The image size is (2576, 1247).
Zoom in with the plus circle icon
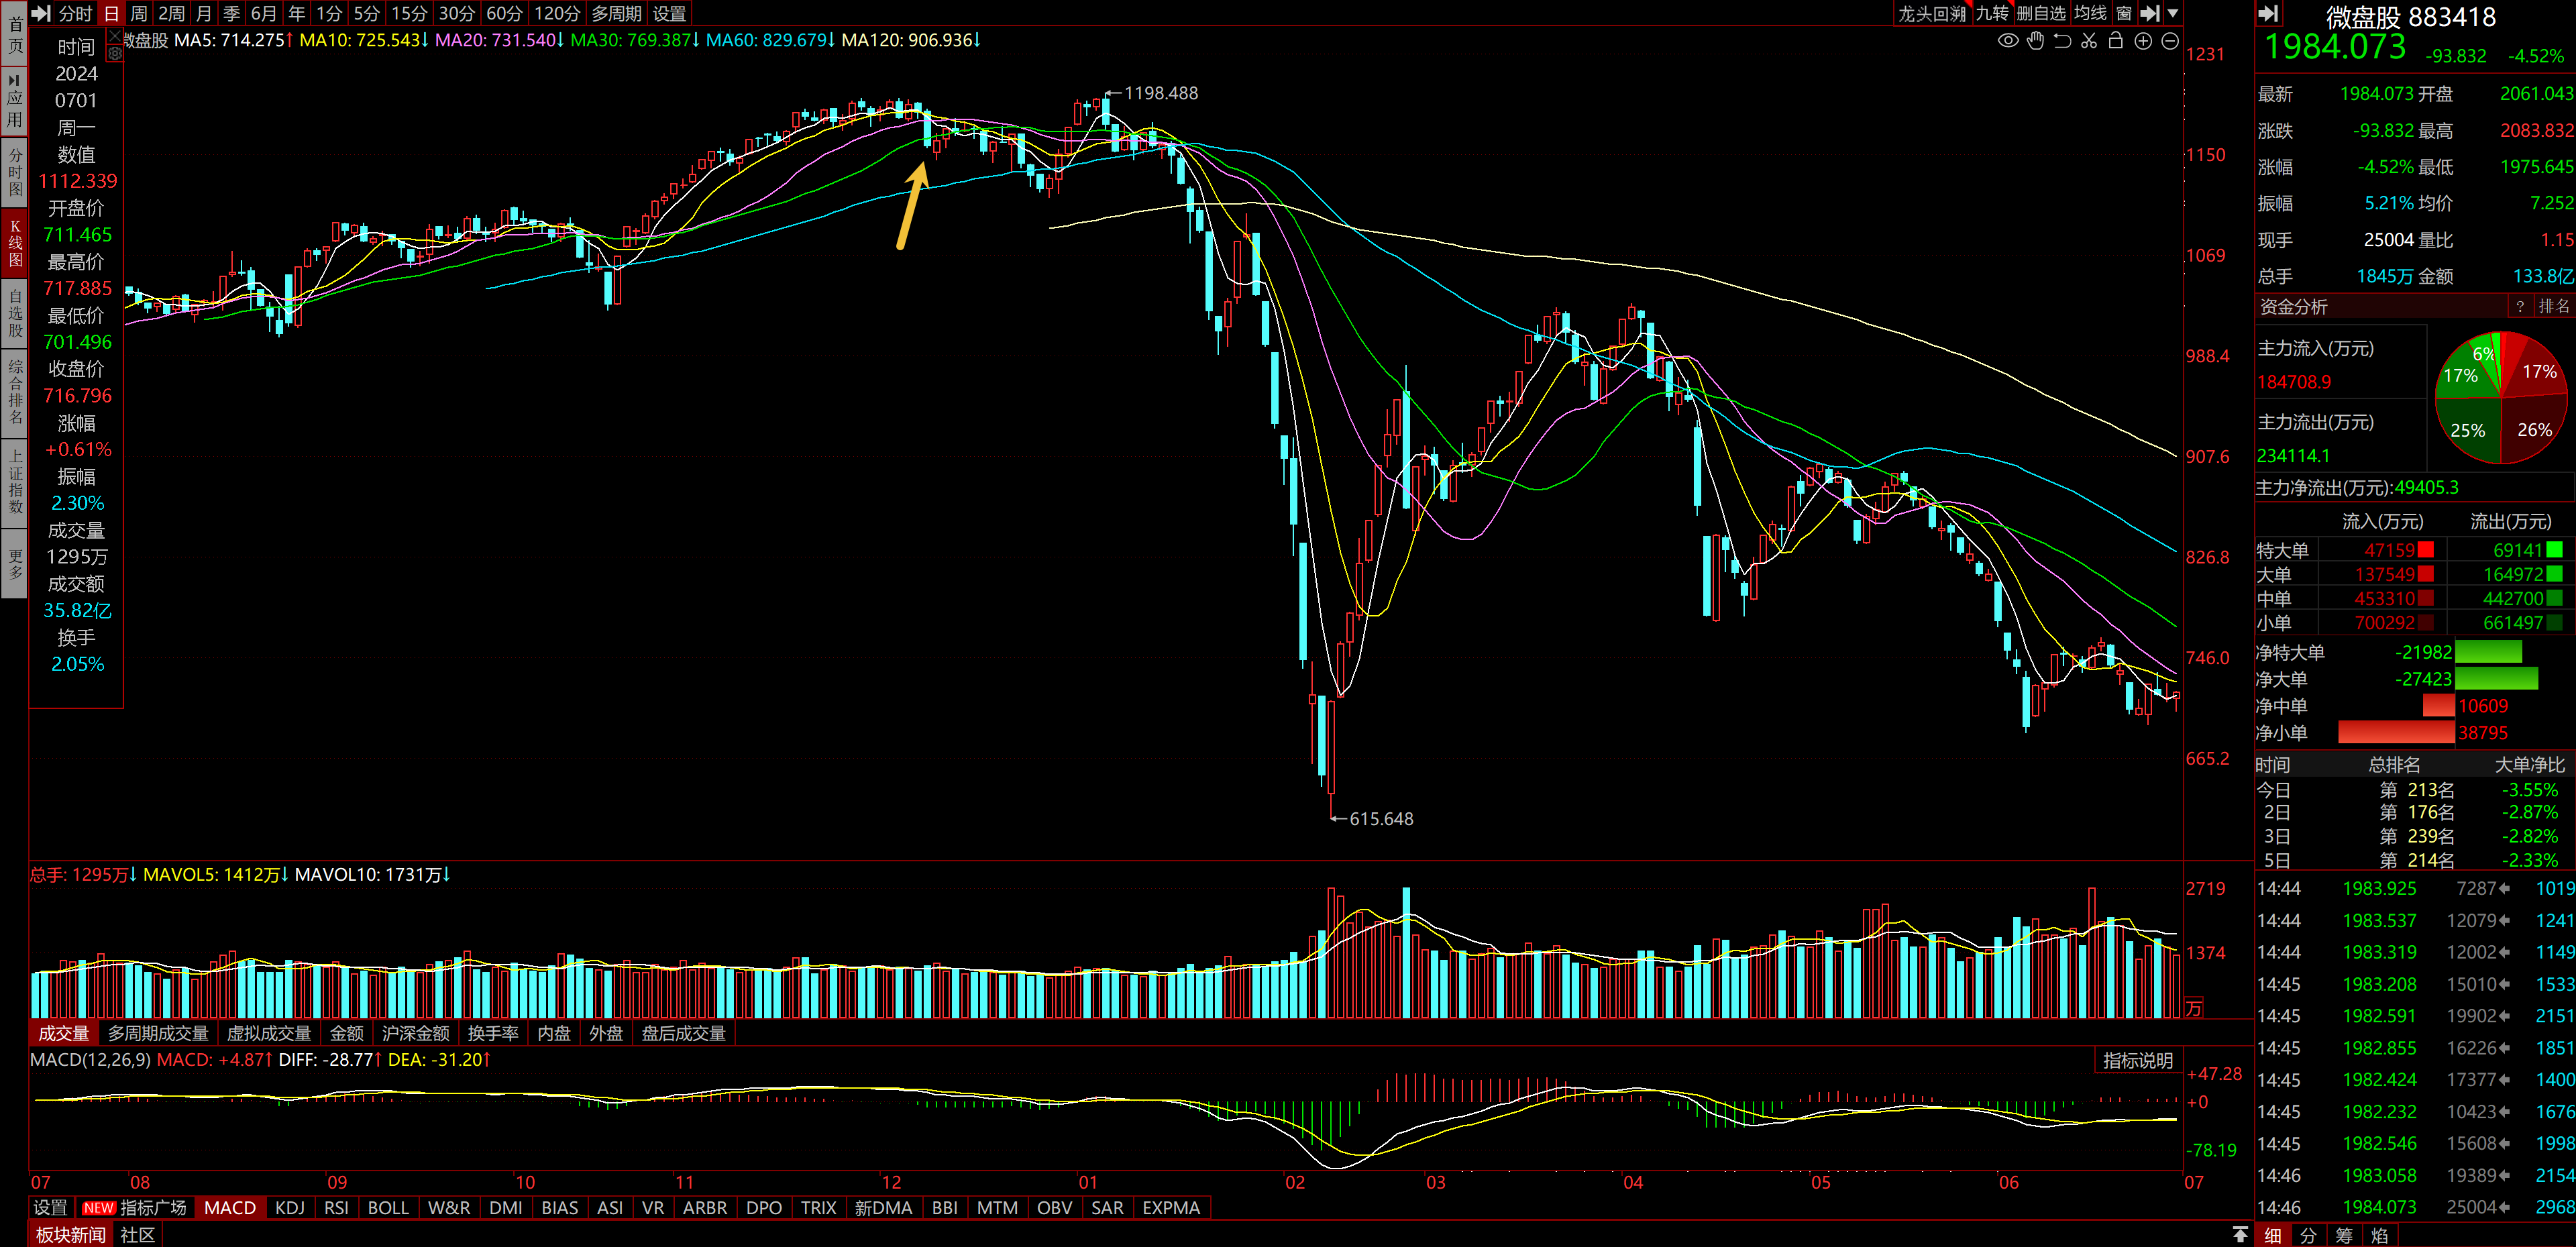point(2143,41)
